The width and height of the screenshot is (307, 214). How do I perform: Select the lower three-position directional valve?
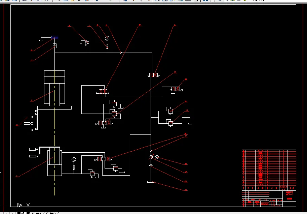tap(103, 159)
